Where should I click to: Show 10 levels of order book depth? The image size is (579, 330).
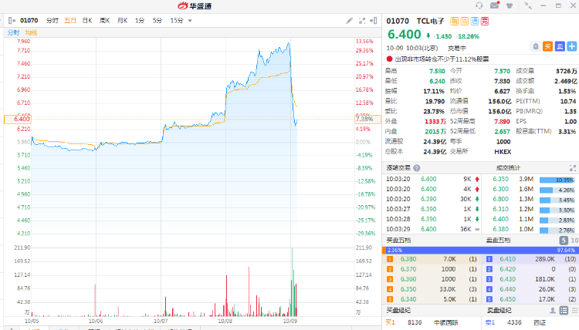coord(574,241)
